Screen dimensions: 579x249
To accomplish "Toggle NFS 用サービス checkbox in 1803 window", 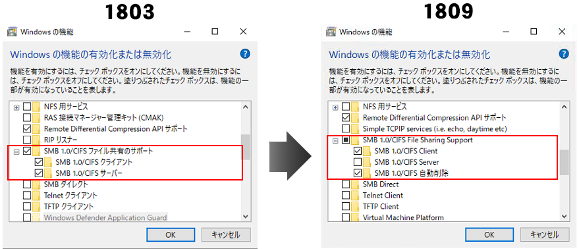I will click(x=27, y=107).
